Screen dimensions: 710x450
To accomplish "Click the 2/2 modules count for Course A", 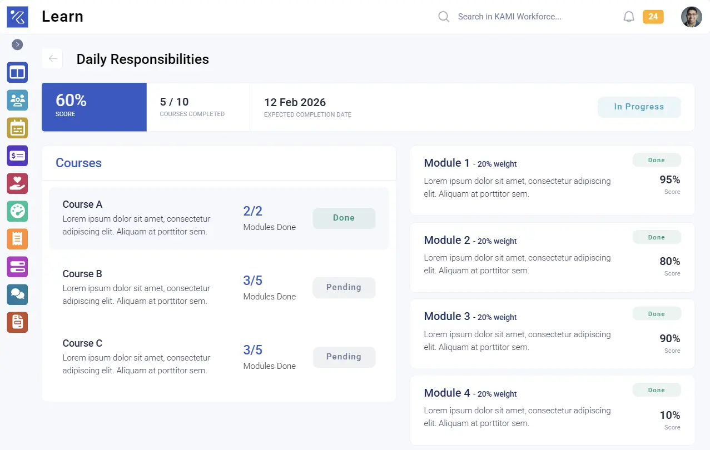I will pyautogui.click(x=252, y=211).
